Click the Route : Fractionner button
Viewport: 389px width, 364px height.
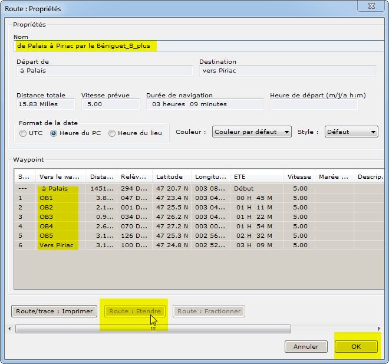[x=209, y=311]
